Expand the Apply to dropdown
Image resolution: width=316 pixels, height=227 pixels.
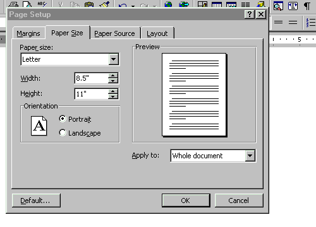250,156
